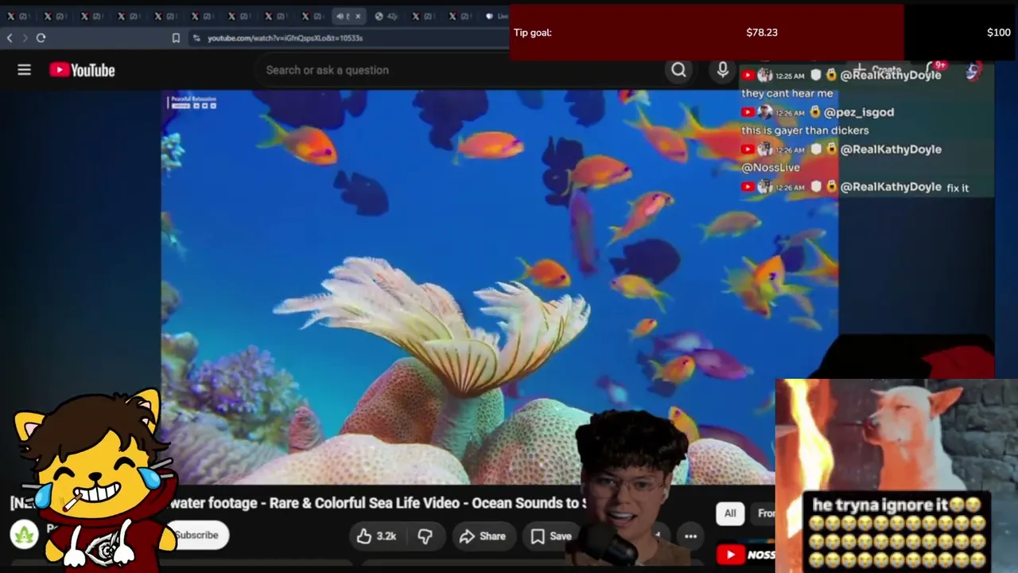Bookmark this page using the bookmark icon
This screenshot has height=573, width=1018.
tap(176, 37)
